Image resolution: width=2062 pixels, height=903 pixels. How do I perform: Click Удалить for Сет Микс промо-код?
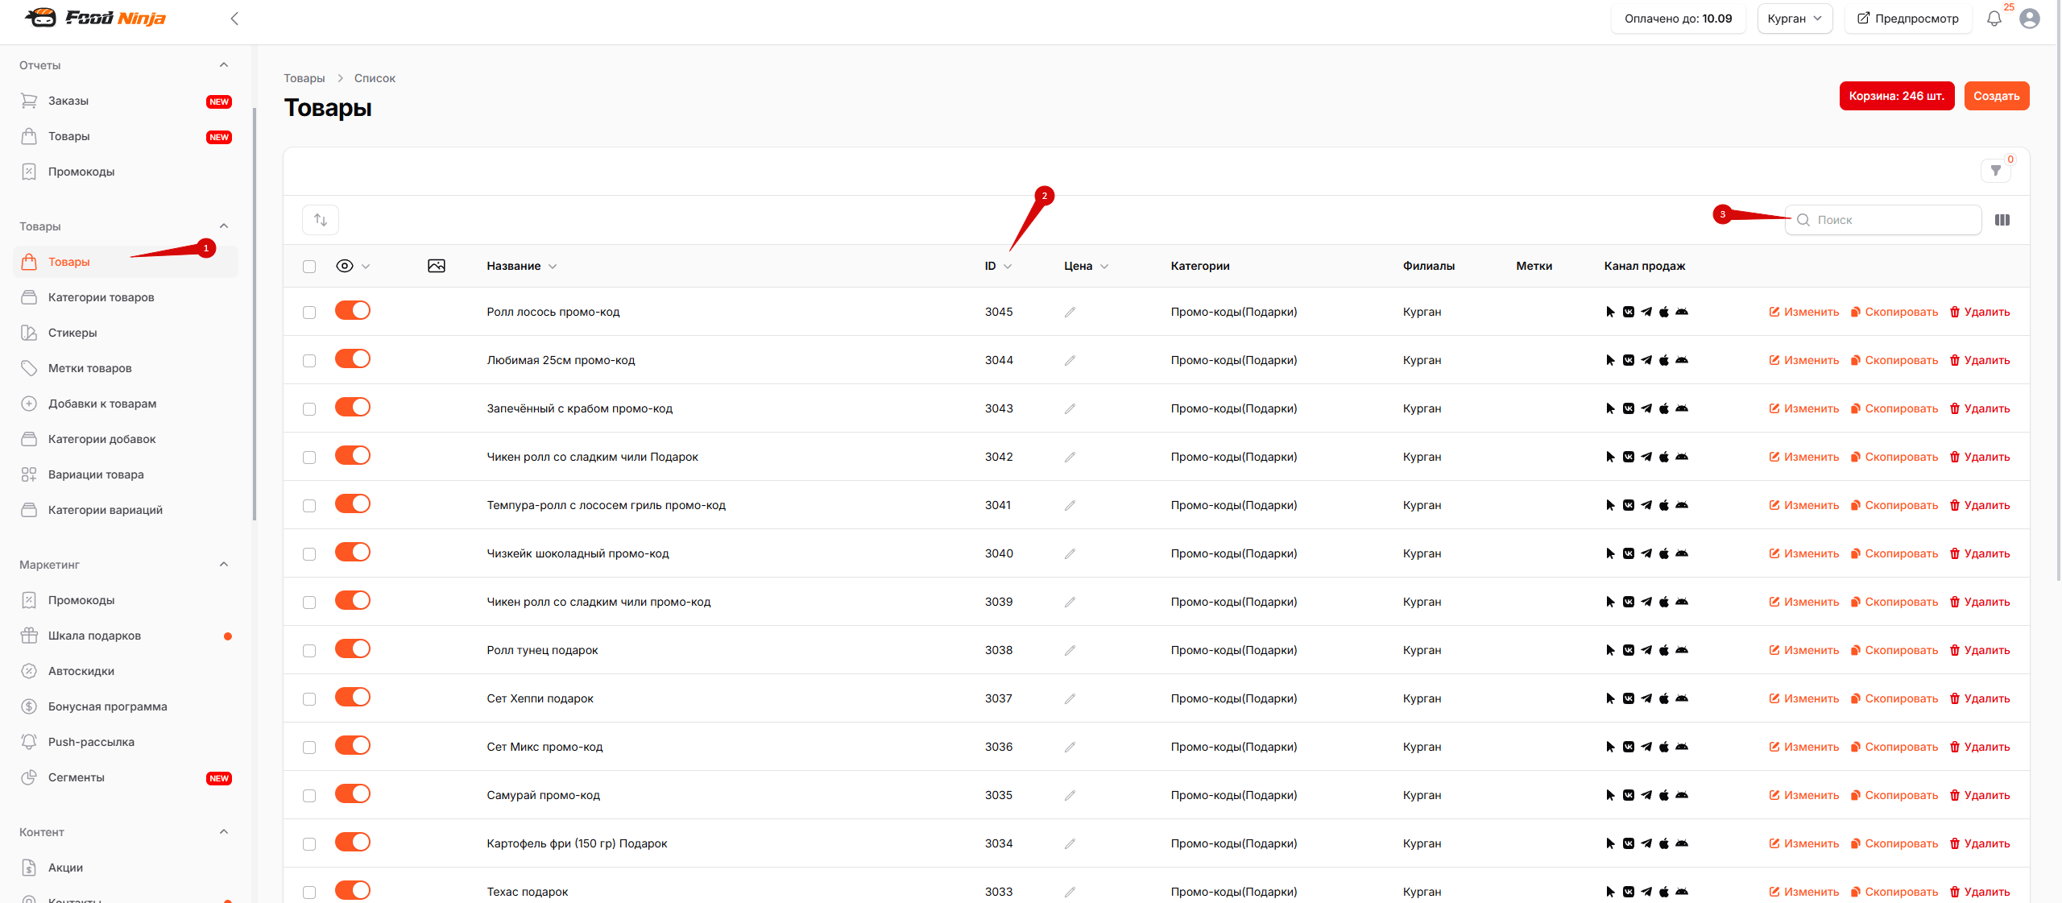(x=1979, y=747)
